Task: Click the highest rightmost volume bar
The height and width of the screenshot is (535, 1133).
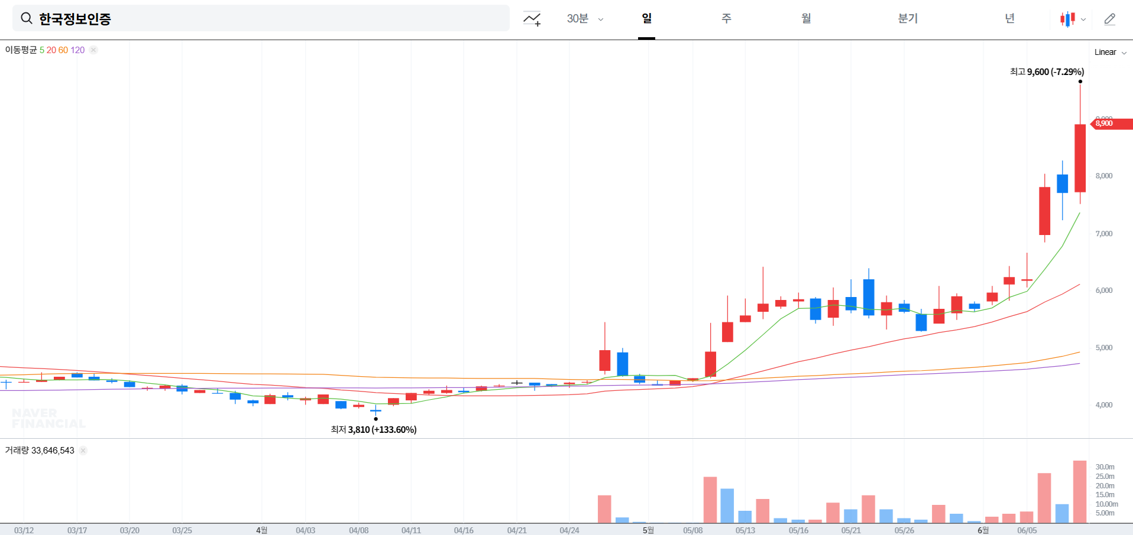Action: tap(1080, 492)
